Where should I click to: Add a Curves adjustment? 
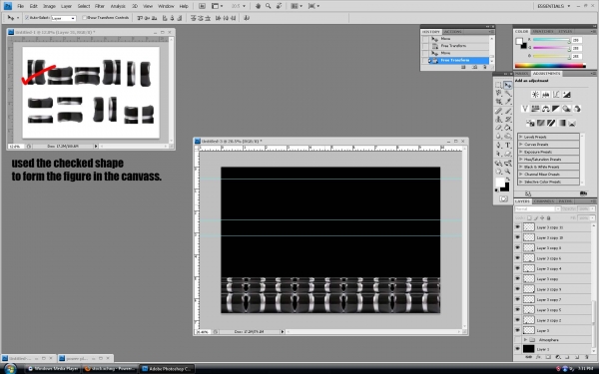[556, 95]
